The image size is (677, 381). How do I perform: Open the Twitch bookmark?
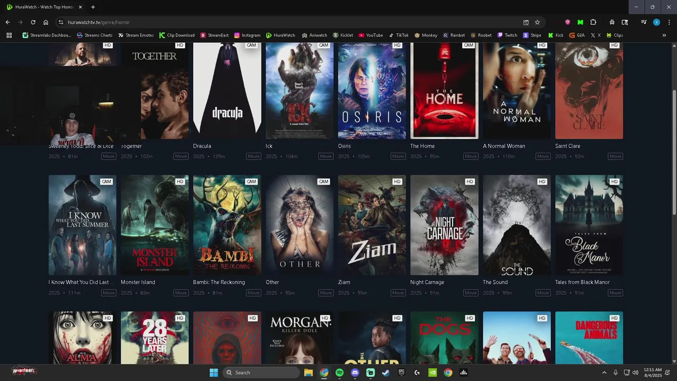tap(507, 35)
